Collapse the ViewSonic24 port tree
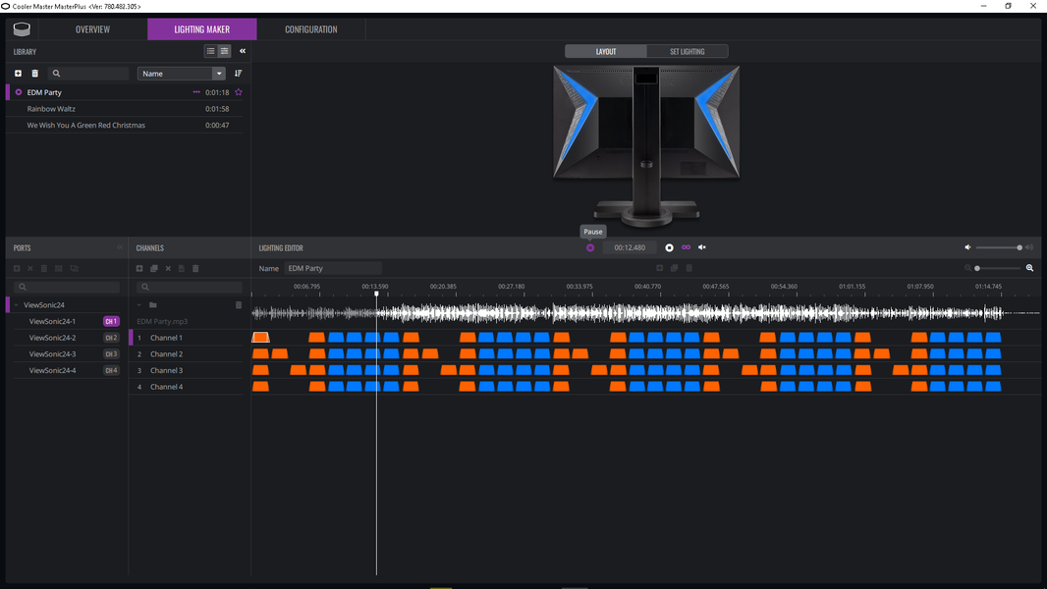This screenshot has width=1047, height=589. pos(16,305)
